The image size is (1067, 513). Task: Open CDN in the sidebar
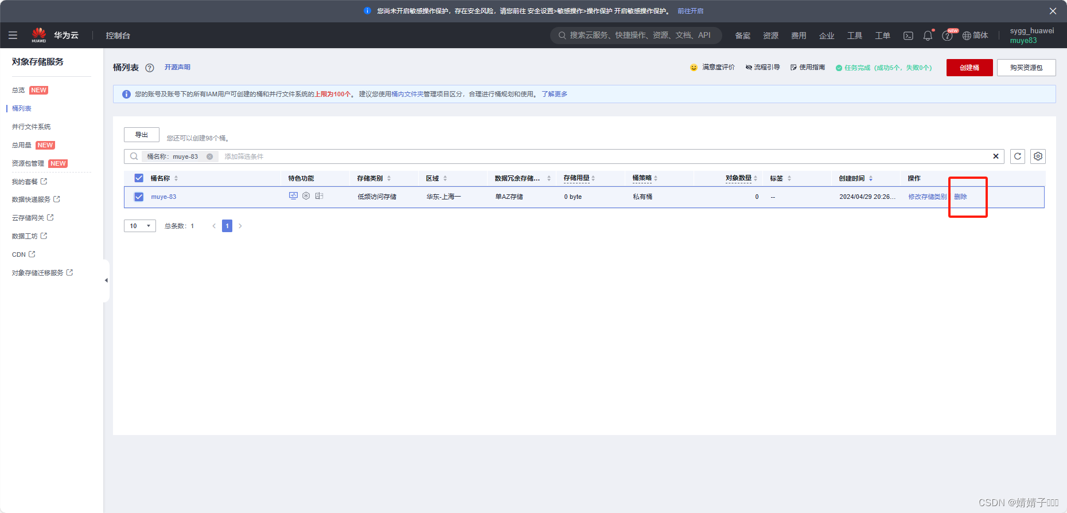(24, 254)
